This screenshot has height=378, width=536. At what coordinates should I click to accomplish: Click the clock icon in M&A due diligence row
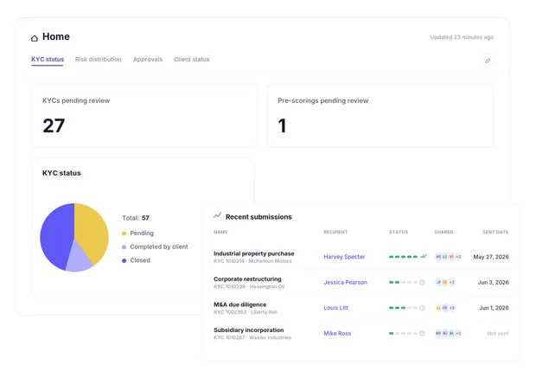click(x=422, y=308)
